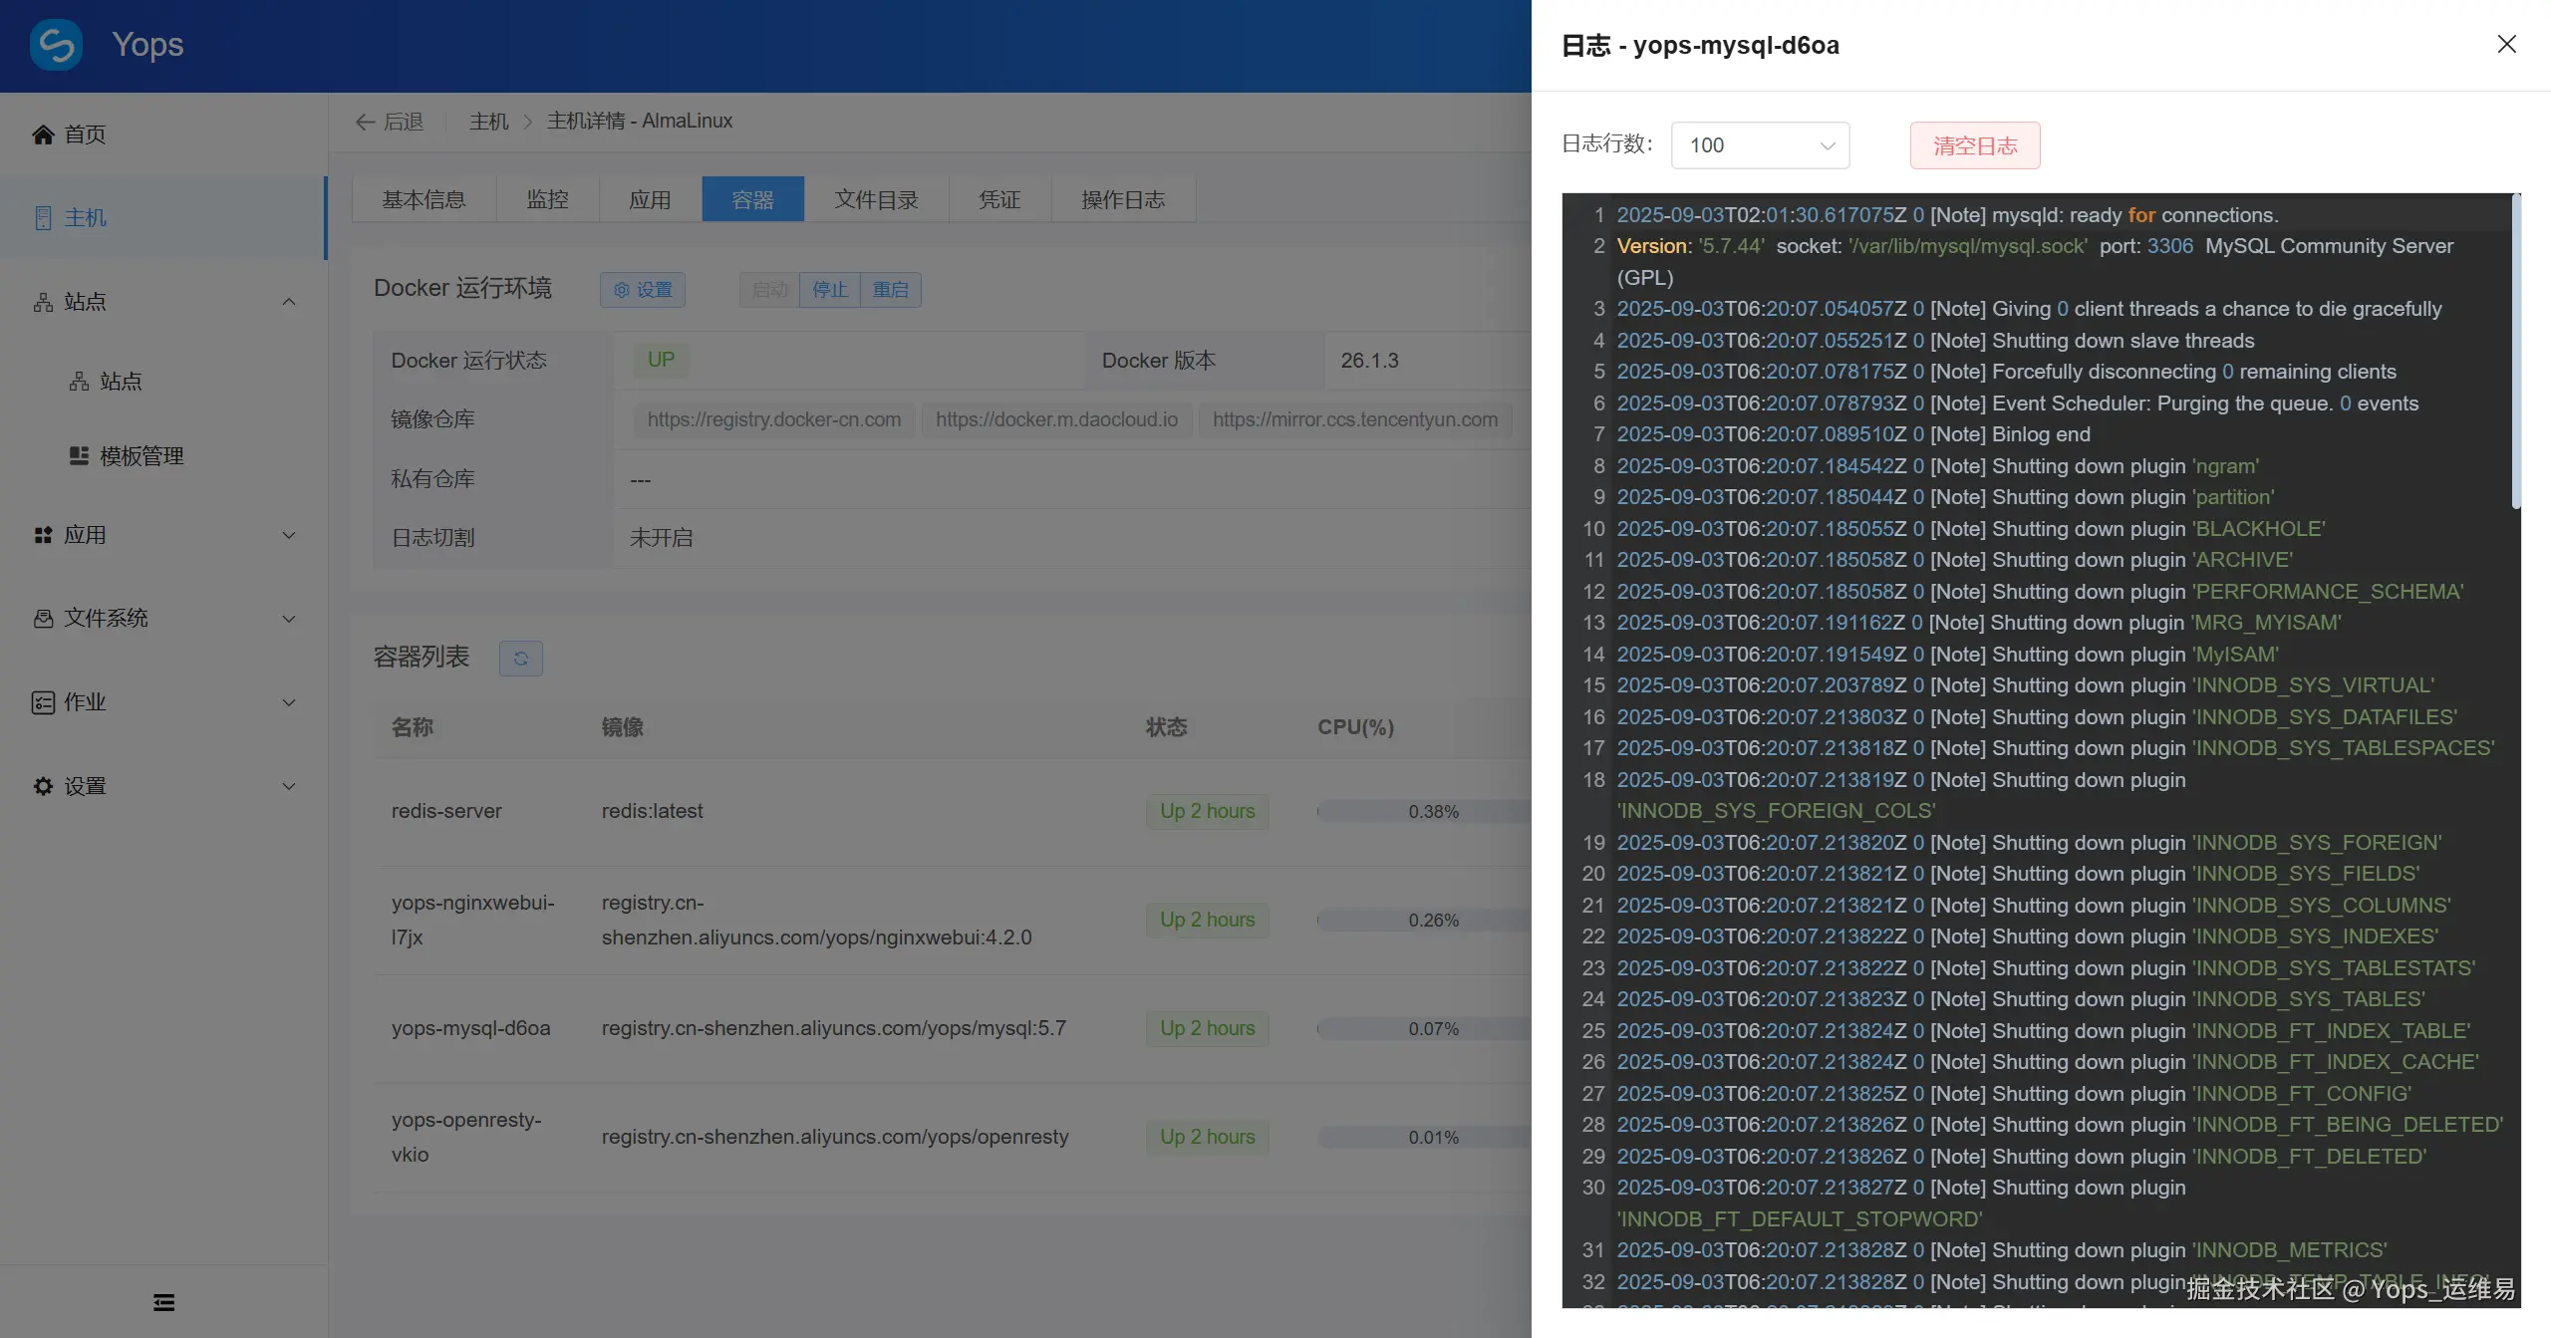Click the 清空日志 clear log button
The image size is (2551, 1338).
(1974, 145)
